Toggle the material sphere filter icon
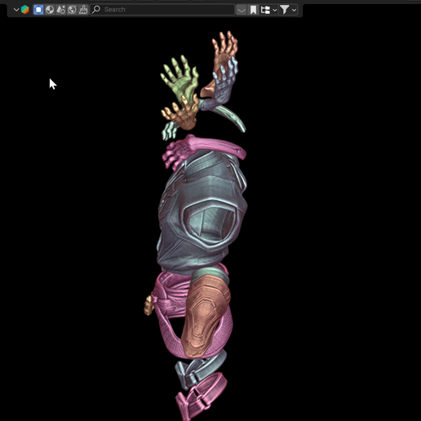The width and height of the screenshot is (421, 421). (x=50, y=10)
